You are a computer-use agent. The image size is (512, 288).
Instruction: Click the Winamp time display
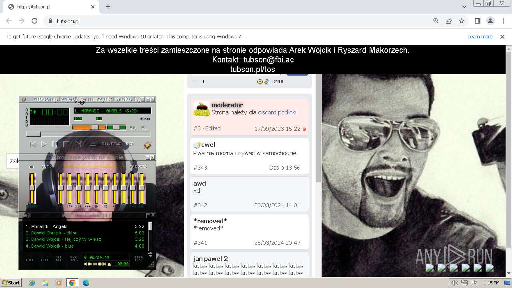coord(55,112)
